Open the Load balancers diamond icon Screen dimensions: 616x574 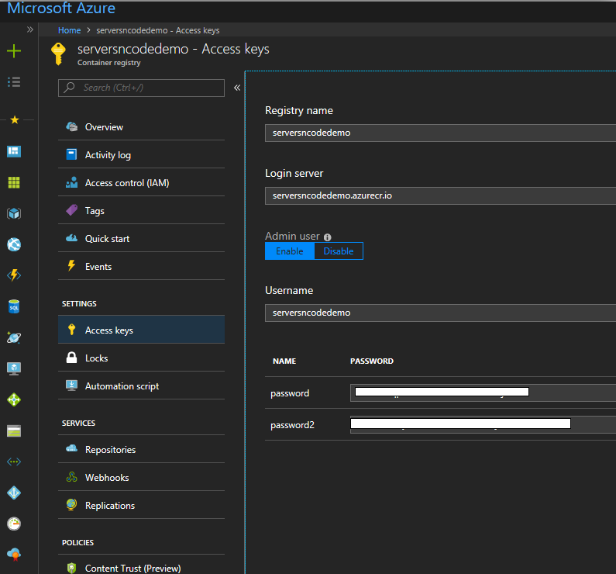click(14, 399)
